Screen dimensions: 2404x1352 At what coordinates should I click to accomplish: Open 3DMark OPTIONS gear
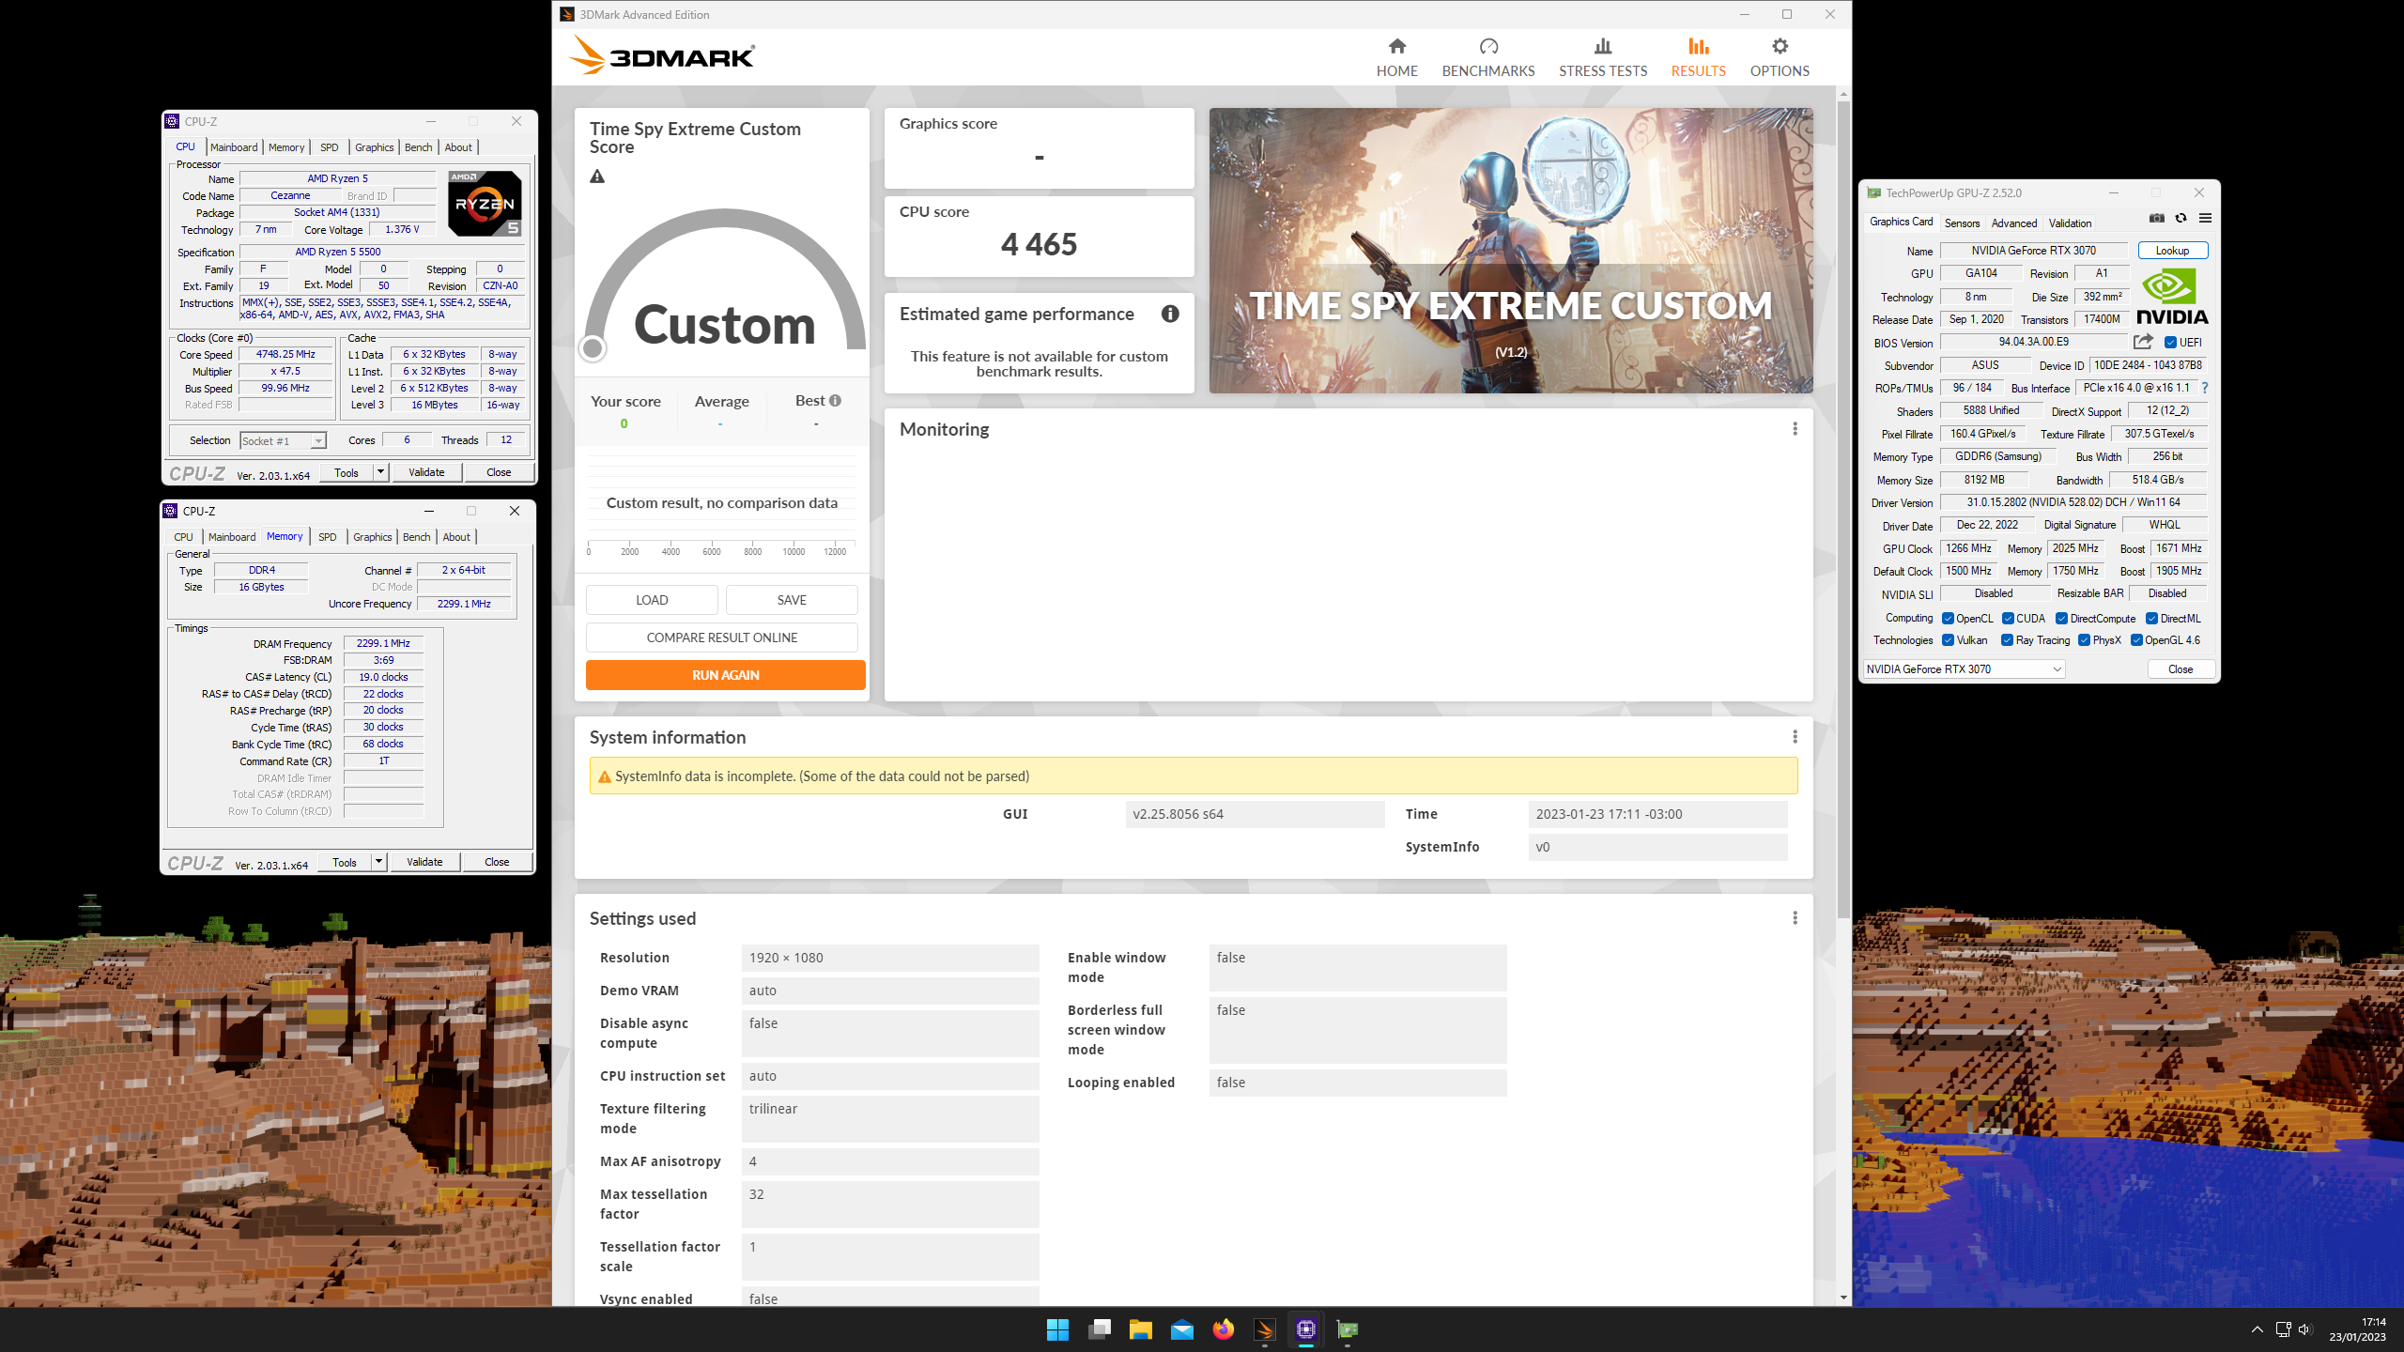click(1780, 57)
